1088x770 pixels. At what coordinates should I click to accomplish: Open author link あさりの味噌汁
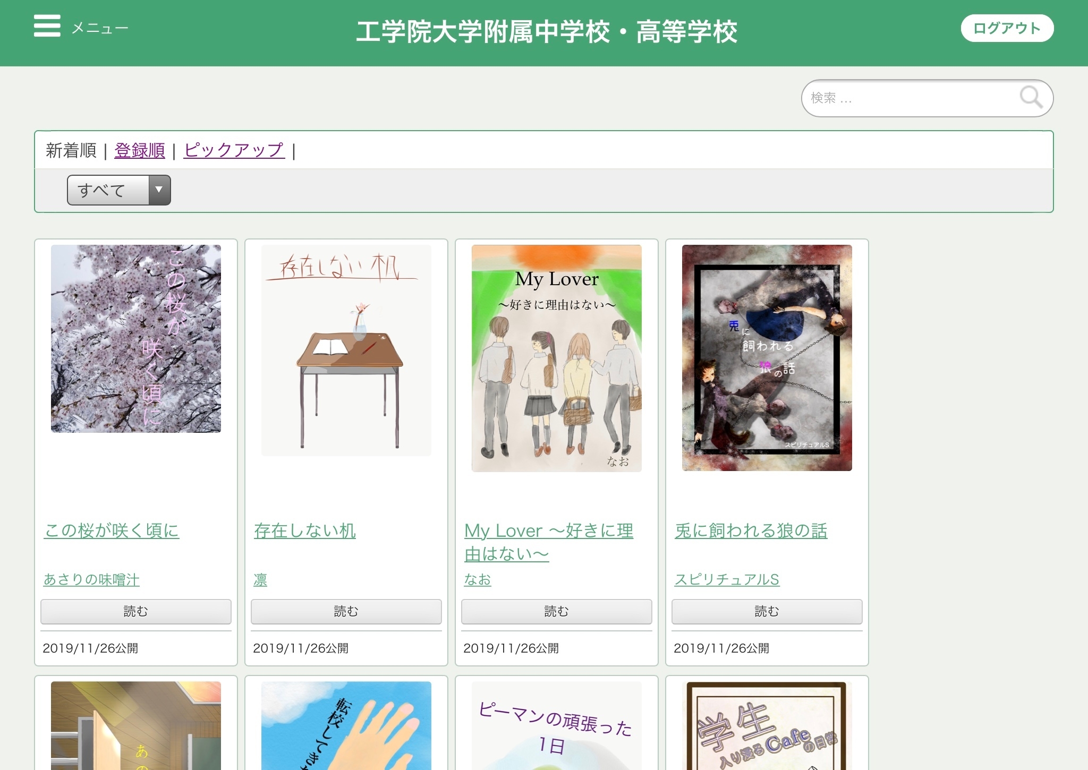[91, 579]
